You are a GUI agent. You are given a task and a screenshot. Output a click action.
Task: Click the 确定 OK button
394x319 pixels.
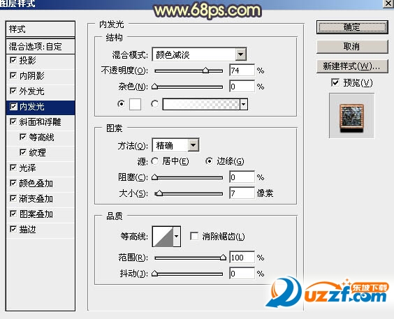[x=352, y=27]
